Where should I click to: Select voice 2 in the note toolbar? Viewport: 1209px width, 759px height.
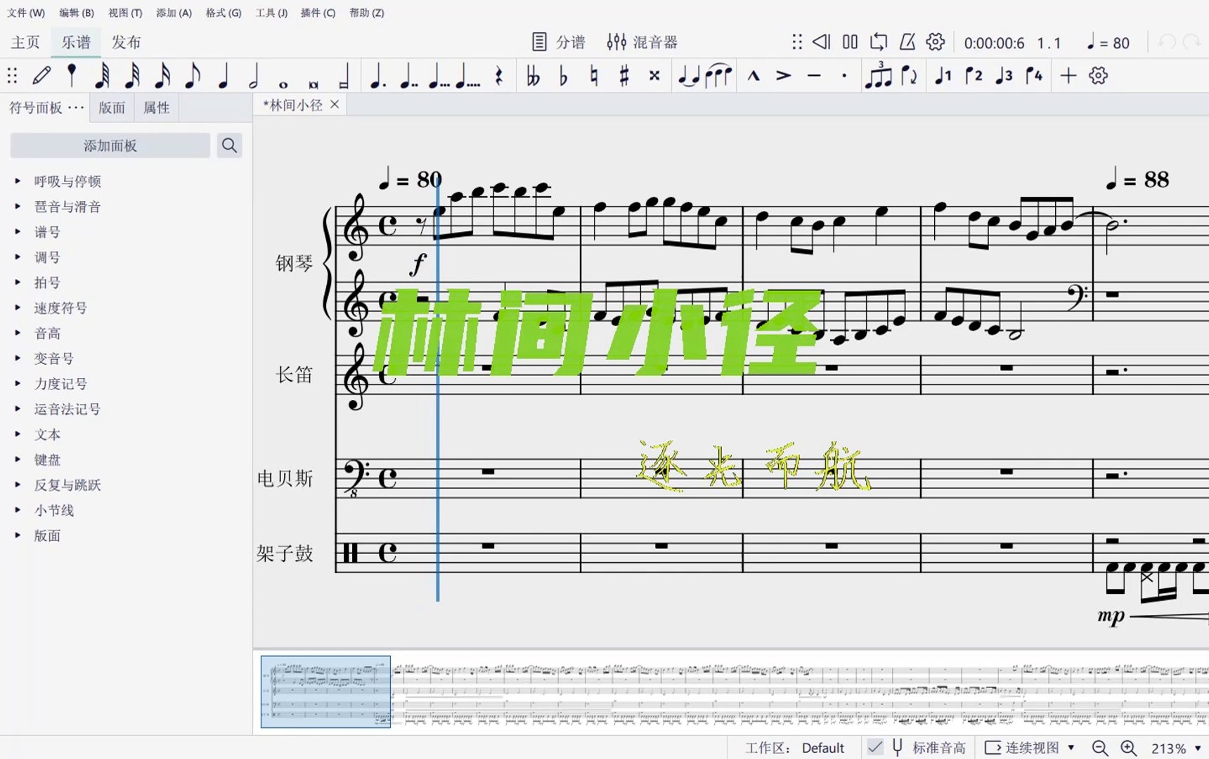coord(974,75)
